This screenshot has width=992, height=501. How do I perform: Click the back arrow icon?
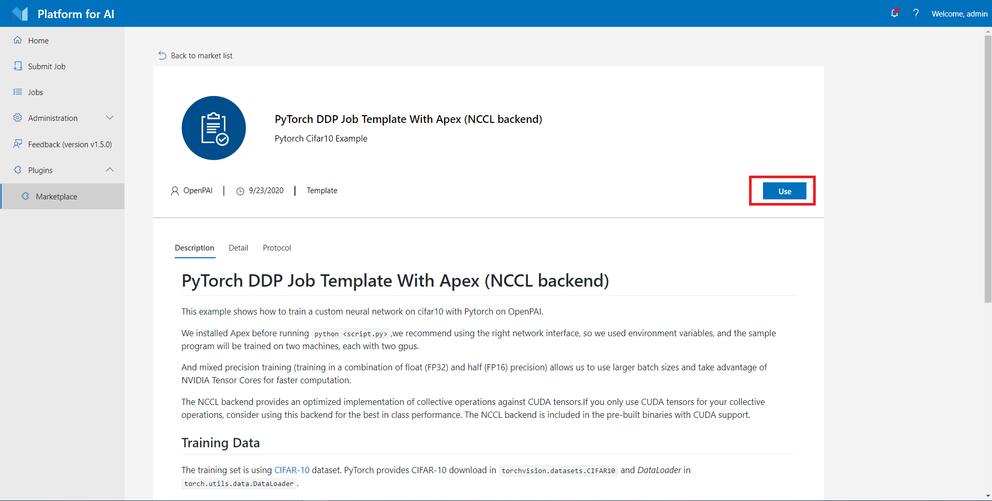tap(162, 55)
